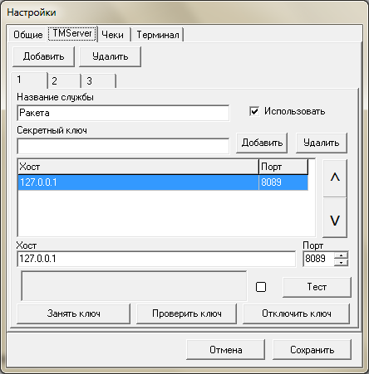This screenshot has height=374, width=369.
Task: Click the Занять ключ button
Action: coord(73,313)
